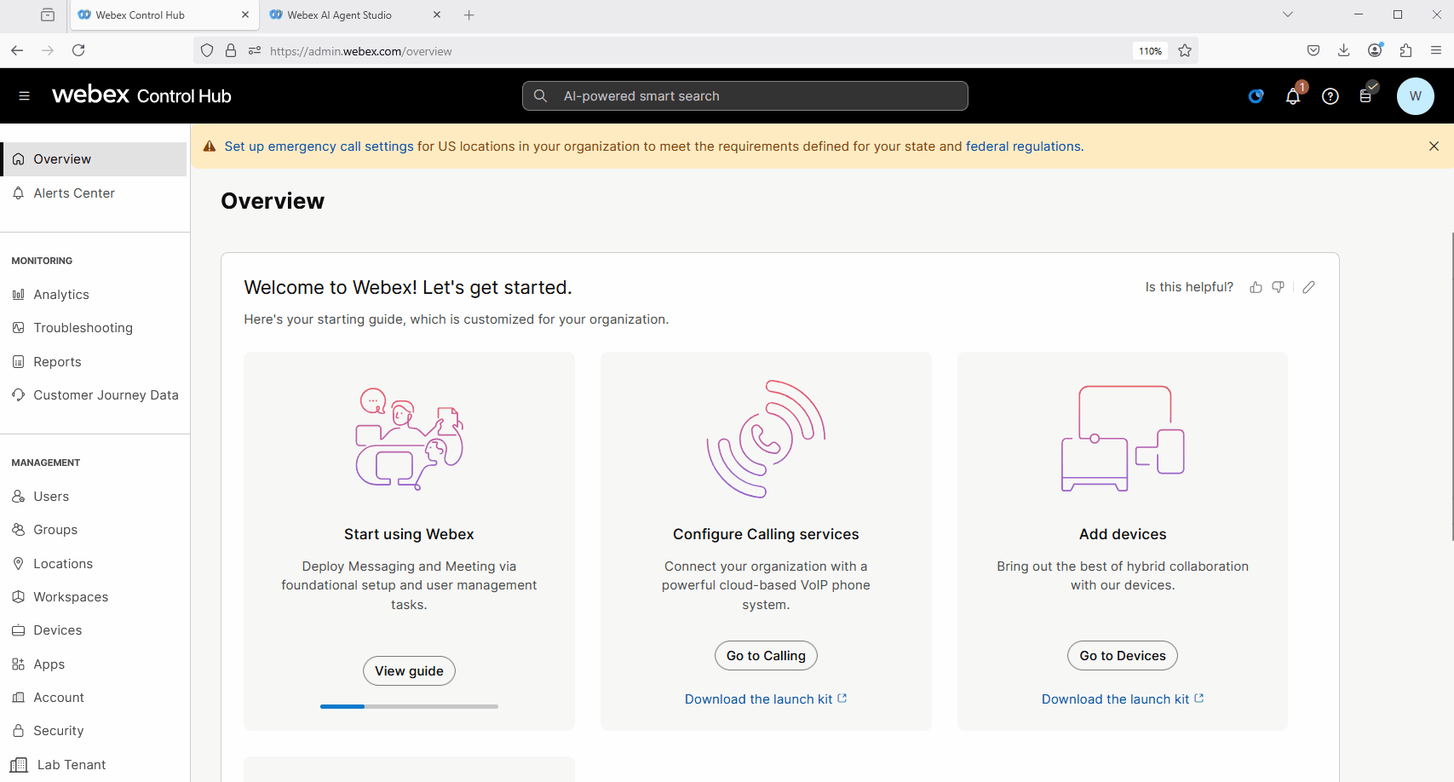Collapse the hamburger navigation menu
This screenshot has height=782, width=1454.
click(x=24, y=96)
